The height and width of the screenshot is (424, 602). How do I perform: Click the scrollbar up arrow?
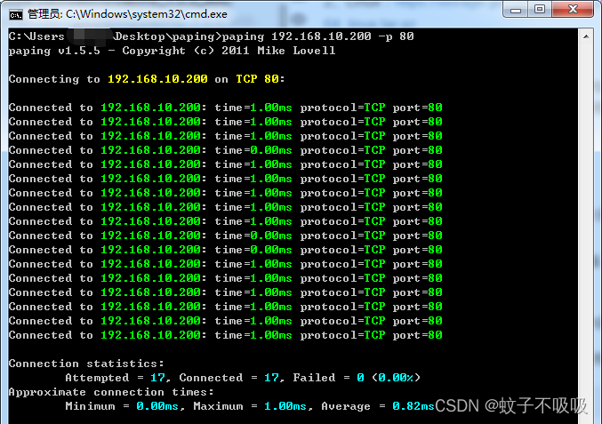[x=586, y=36]
